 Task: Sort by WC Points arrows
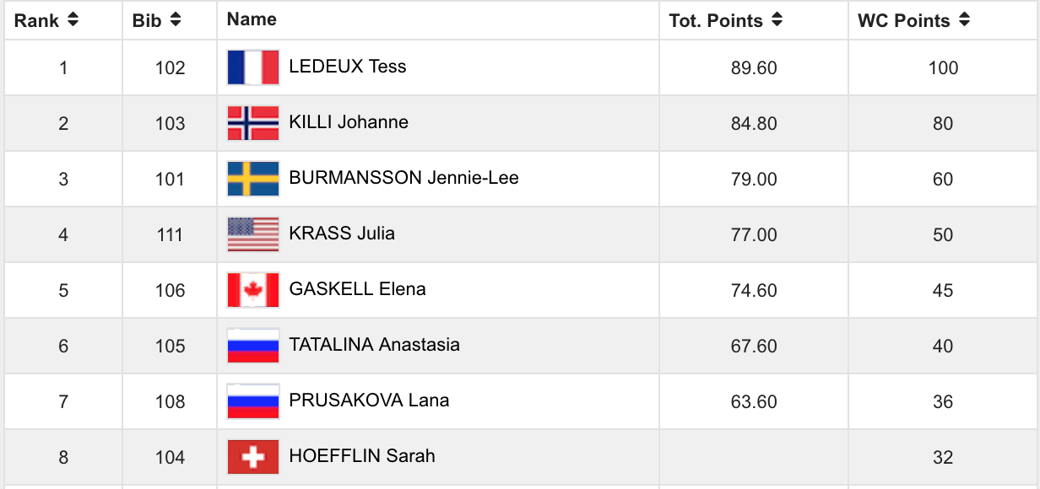coord(964,20)
